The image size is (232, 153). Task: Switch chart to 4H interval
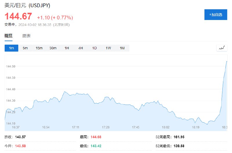pos(81,48)
